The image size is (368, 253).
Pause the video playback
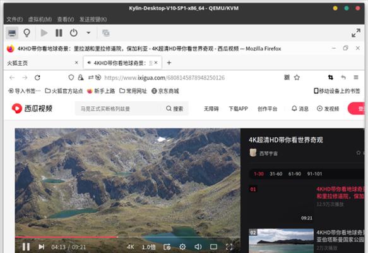(26, 247)
